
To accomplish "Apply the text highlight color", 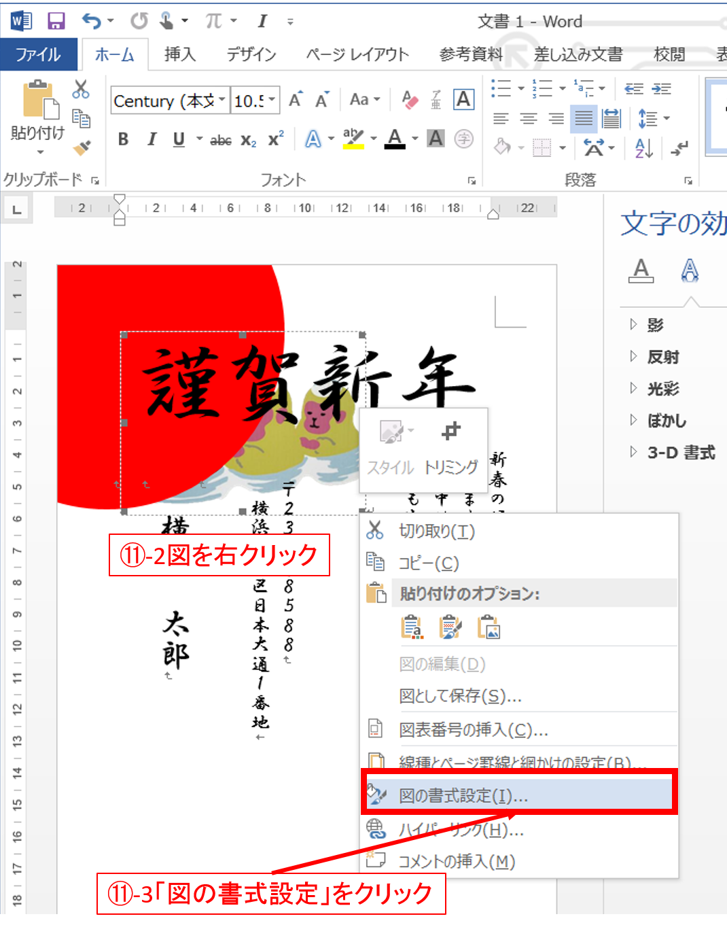I will click(353, 139).
